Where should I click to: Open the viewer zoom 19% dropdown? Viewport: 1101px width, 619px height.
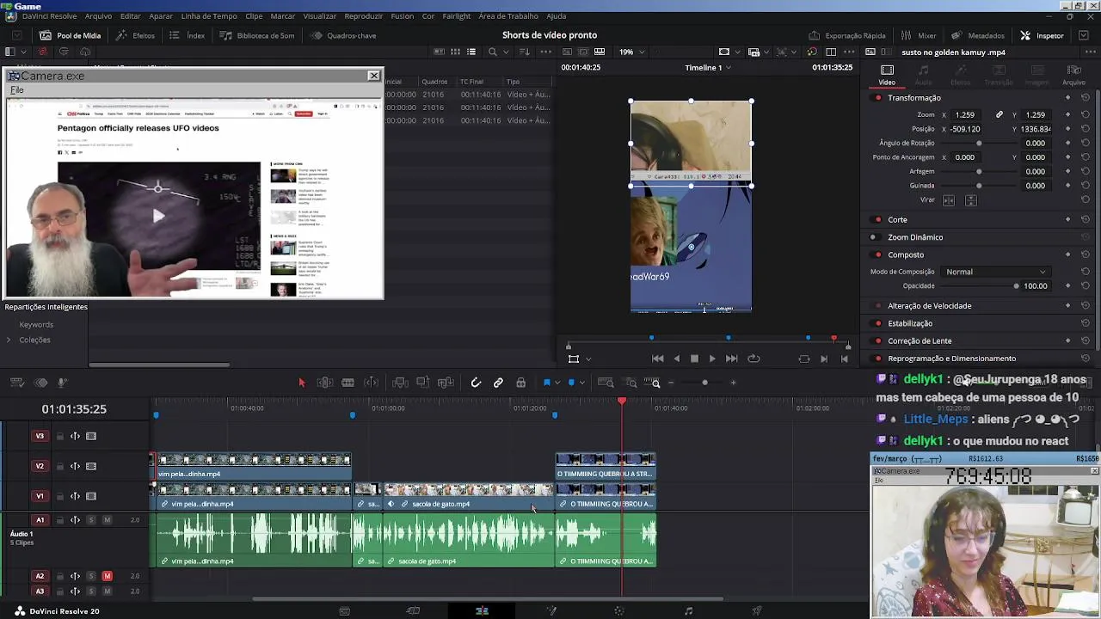(x=632, y=52)
